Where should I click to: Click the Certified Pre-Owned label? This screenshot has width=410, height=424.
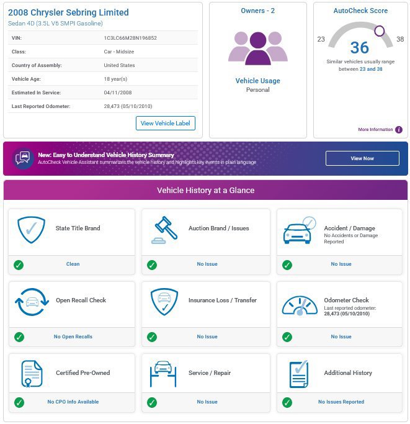(x=82, y=373)
